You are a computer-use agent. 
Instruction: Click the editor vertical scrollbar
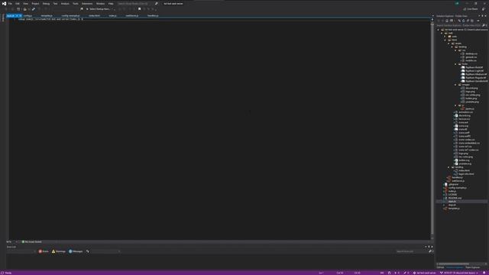(432, 129)
